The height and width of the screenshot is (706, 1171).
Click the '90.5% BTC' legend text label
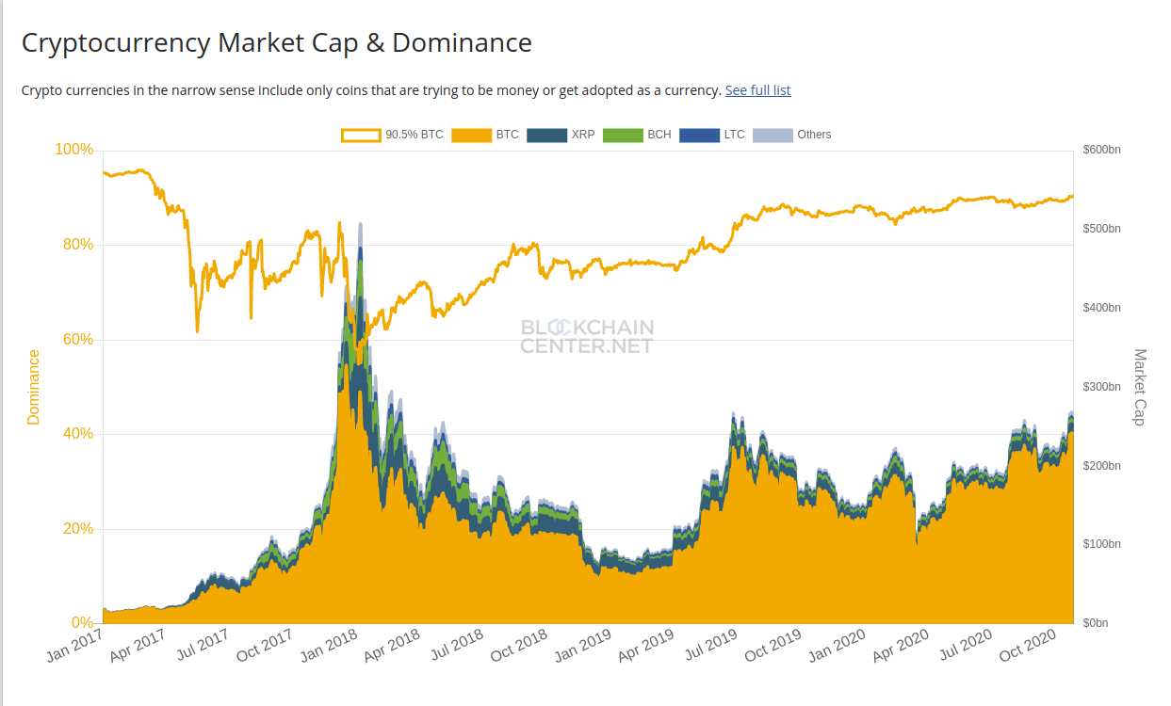(414, 135)
